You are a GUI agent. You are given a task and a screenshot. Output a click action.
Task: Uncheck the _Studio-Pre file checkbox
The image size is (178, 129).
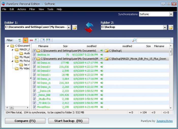click(34, 99)
